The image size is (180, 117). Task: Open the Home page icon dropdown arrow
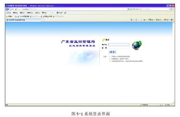(x=134, y=20)
